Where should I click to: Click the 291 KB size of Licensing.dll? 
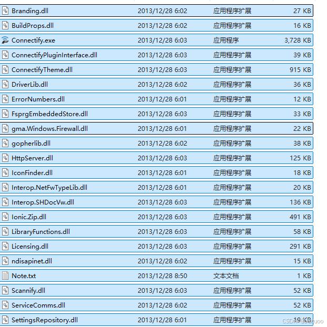tap(300, 246)
